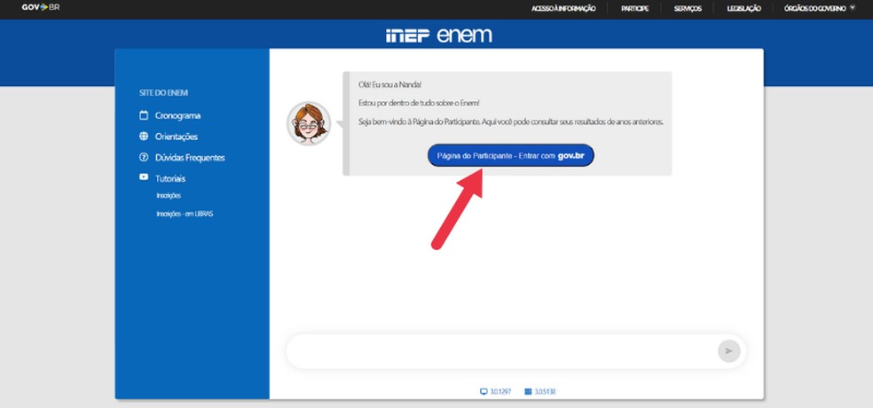
Task: Click the Dúvidas Frequentes question icon
Action: click(x=144, y=158)
